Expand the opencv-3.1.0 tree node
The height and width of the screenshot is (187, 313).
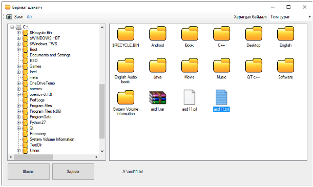tap(19, 94)
